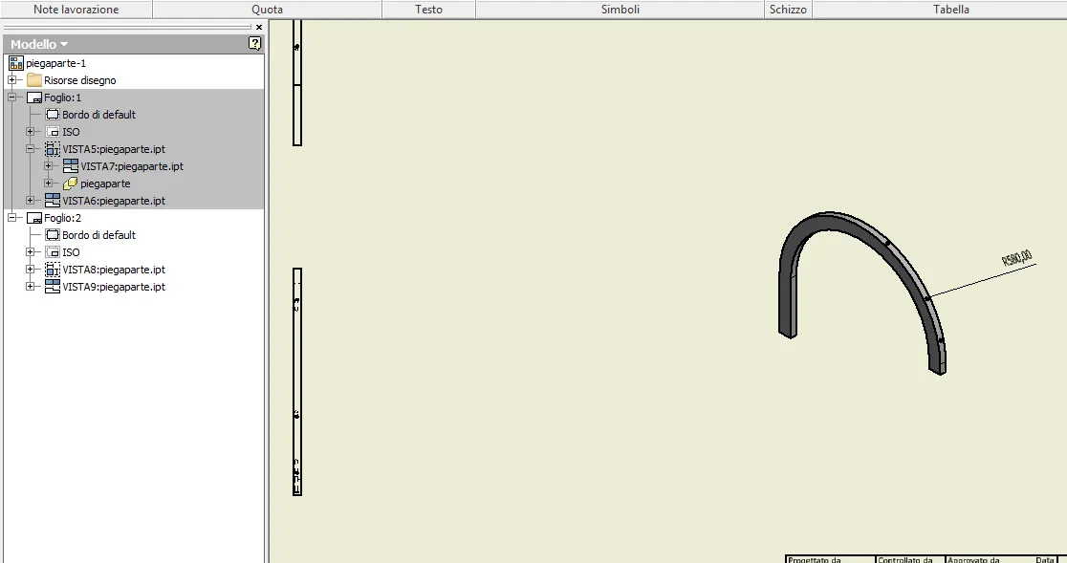Open the Quota ribbon panel
The image size is (1067, 563).
[268, 10]
